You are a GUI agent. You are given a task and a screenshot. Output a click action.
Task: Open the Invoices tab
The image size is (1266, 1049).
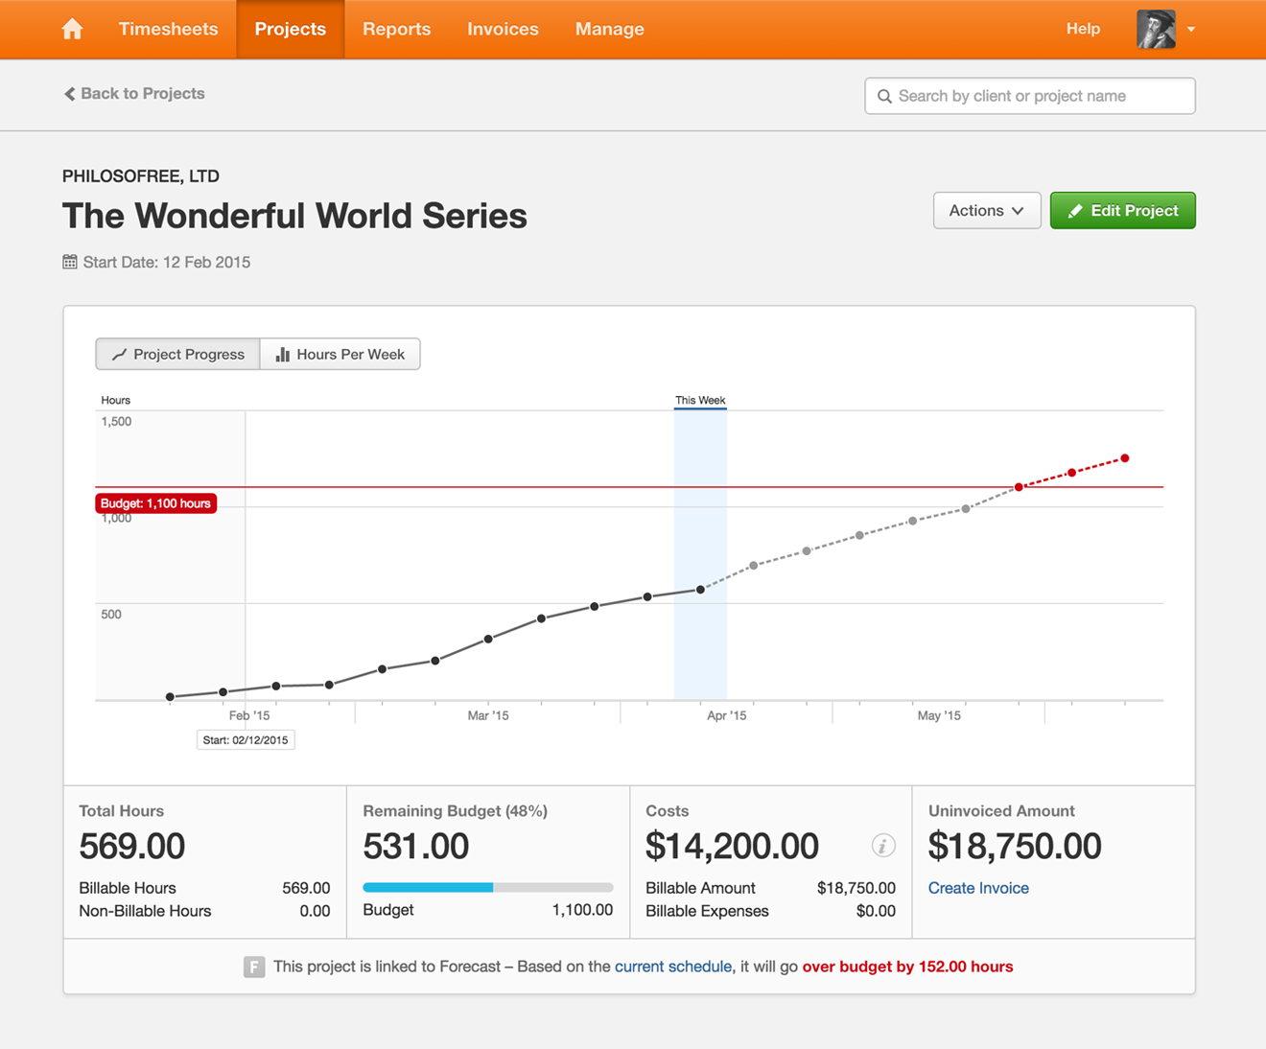click(x=503, y=29)
